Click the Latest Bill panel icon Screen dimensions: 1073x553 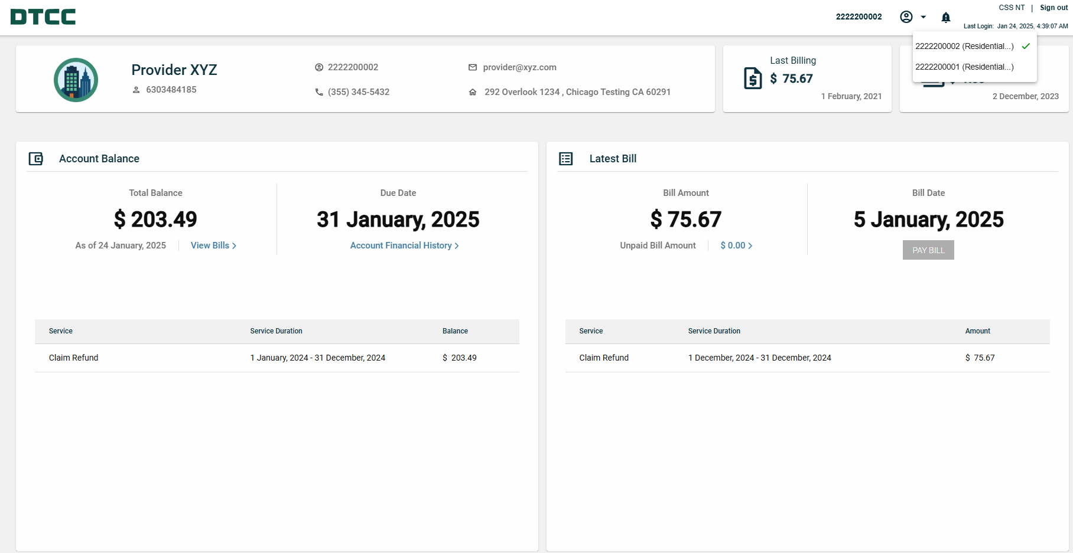(566, 158)
